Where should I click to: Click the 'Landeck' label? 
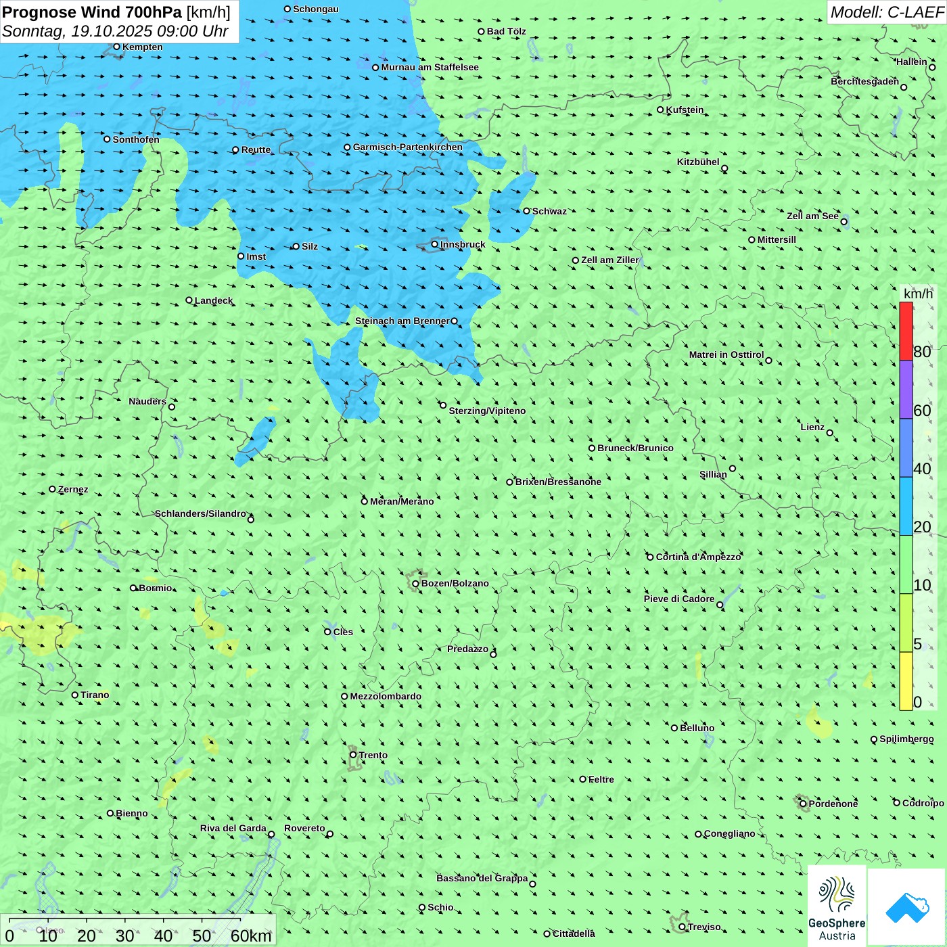(x=214, y=300)
